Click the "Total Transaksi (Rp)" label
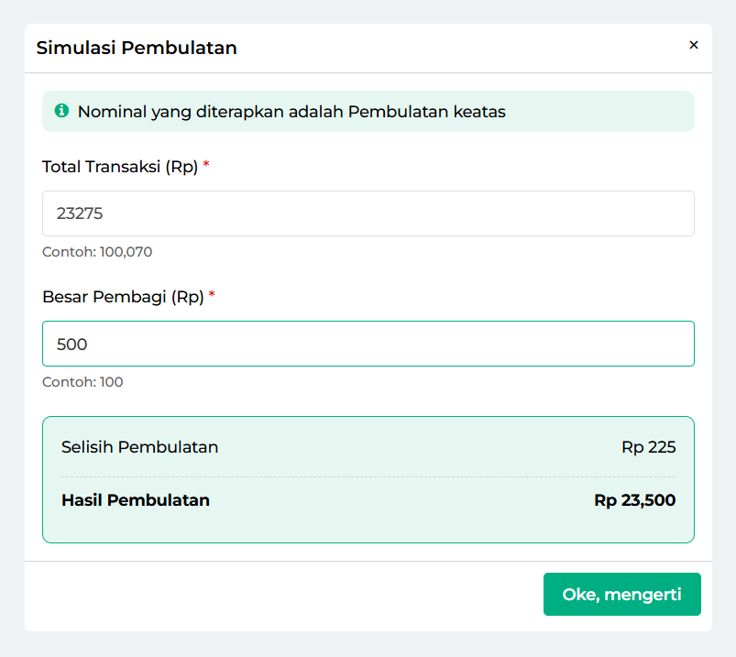 tap(120, 167)
